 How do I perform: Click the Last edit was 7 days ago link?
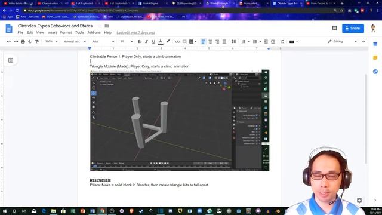135,33
